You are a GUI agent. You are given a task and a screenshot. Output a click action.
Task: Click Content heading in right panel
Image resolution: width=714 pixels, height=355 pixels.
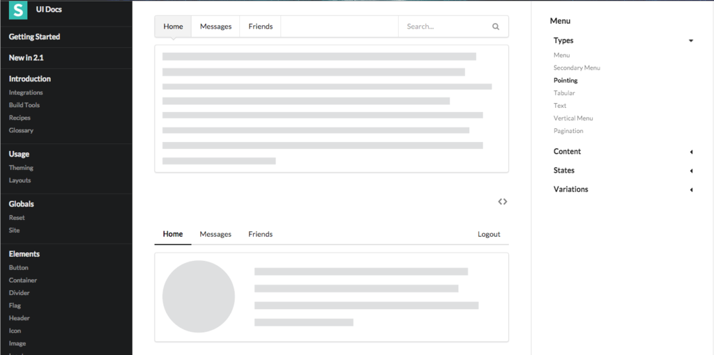coord(568,152)
